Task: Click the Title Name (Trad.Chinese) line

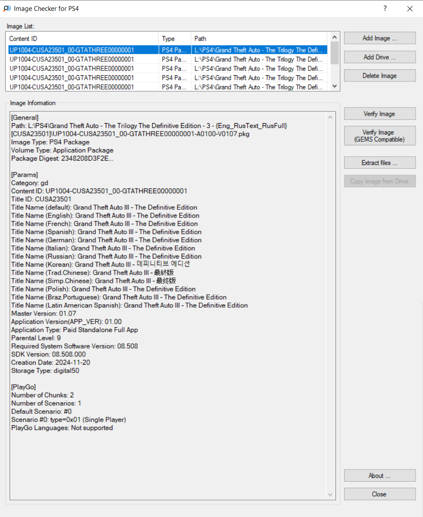Action: pyautogui.click(x=93, y=273)
